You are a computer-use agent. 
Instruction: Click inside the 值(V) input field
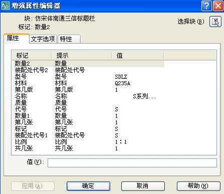[x=132, y=163]
